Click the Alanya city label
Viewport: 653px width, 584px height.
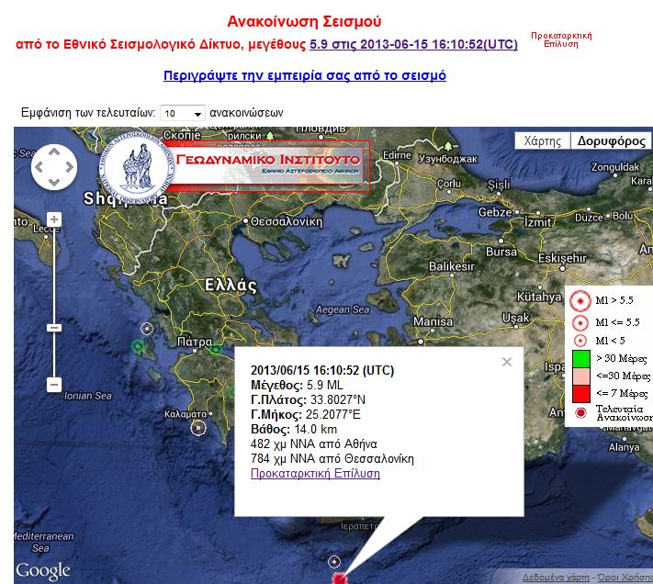click(624, 447)
